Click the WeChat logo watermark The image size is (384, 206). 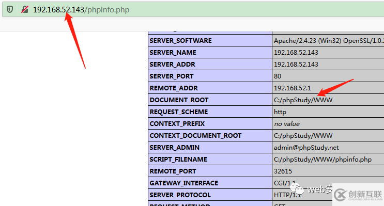pyautogui.click(x=297, y=189)
